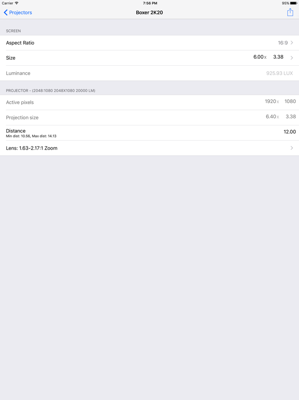Select the Aspect Ratio row
This screenshot has height=400, width=299.
[149, 43]
